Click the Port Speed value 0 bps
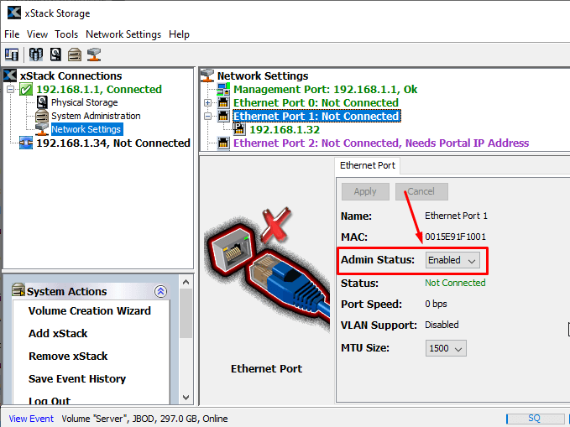This screenshot has height=427, width=570. tap(437, 304)
